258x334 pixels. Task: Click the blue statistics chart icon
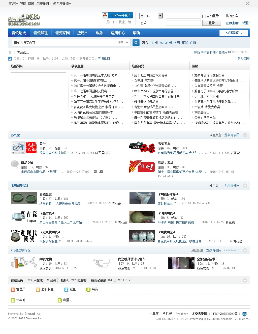[x=10, y=59]
